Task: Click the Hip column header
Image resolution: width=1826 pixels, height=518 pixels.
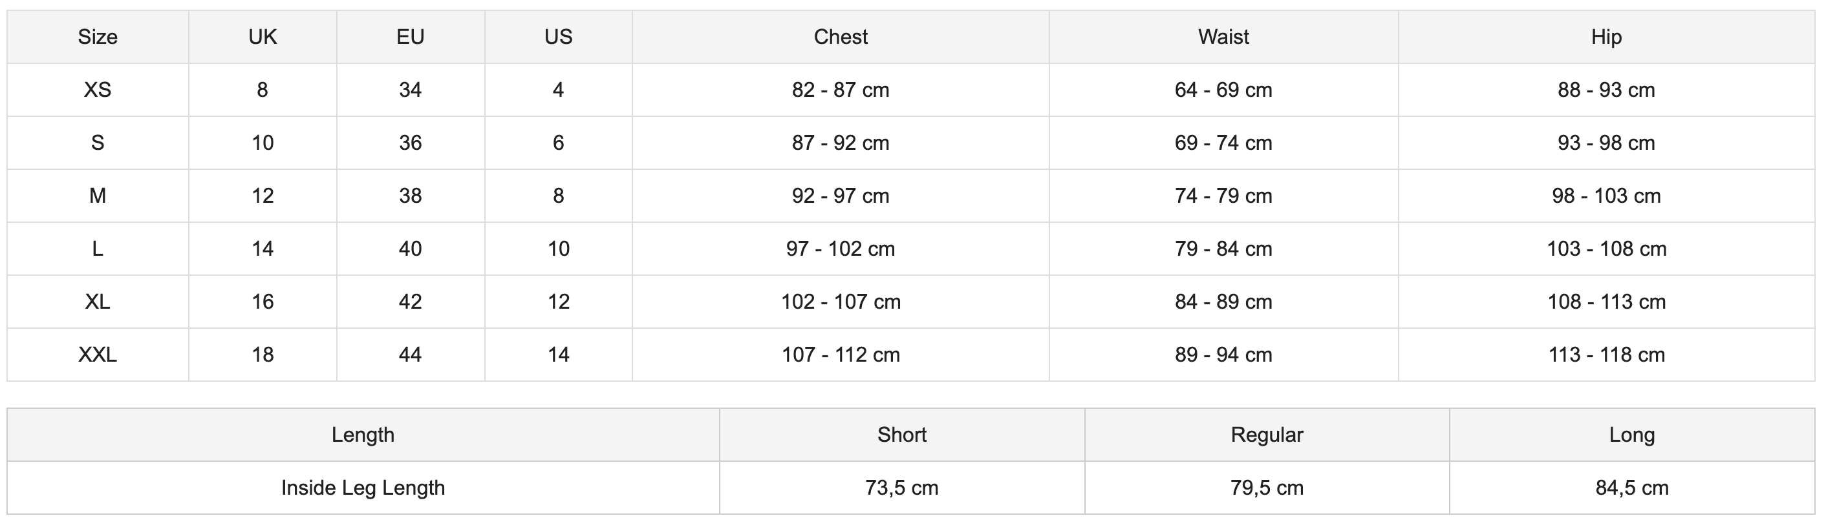Action: 1606,37
